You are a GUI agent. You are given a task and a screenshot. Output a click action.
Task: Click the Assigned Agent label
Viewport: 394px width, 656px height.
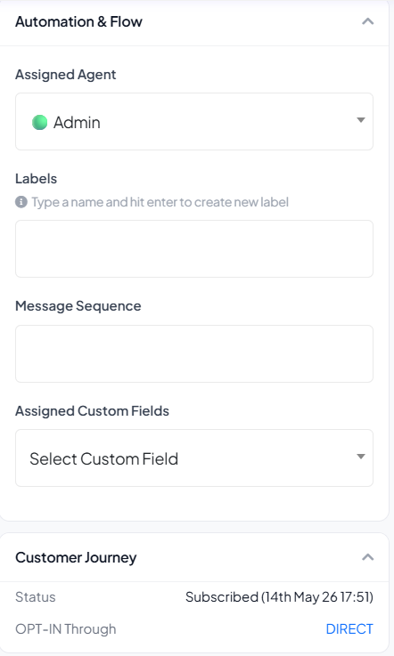(x=66, y=75)
